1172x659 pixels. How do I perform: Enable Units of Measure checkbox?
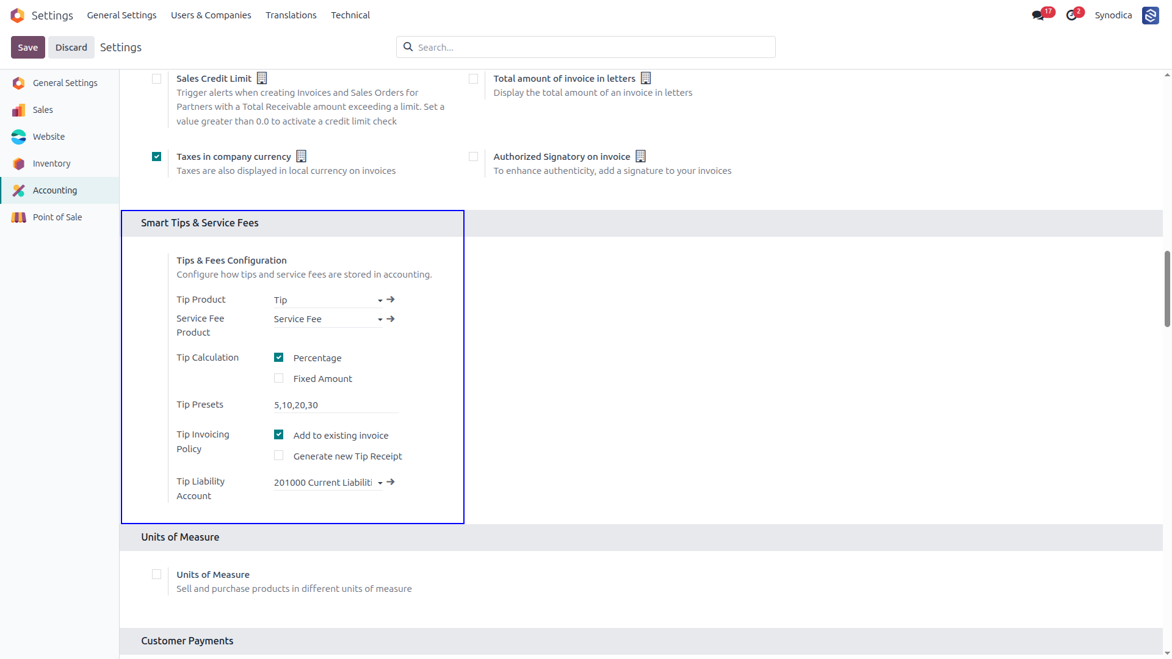(157, 574)
